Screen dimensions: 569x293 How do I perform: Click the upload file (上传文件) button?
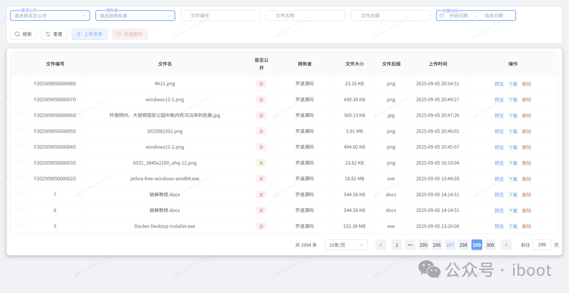(90, 34)
